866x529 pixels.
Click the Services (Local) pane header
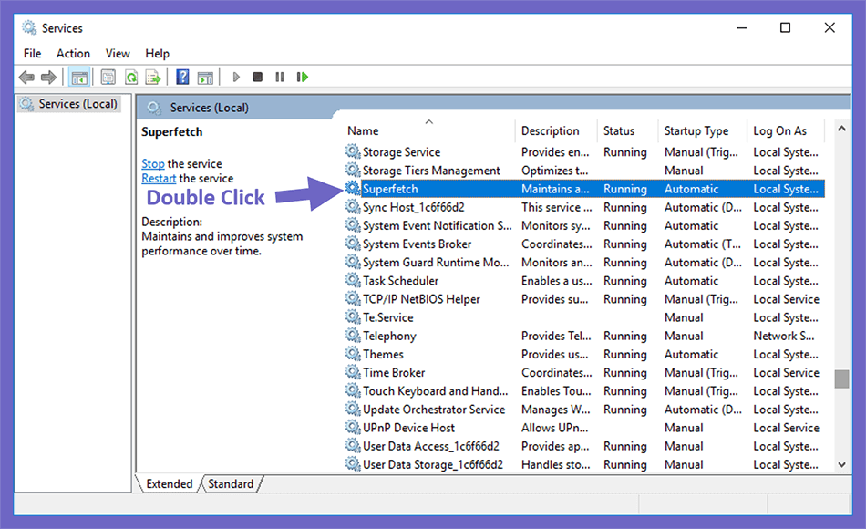[x=210, y=108]
